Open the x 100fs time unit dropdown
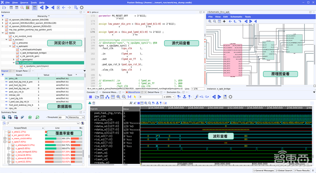 pyautogui.click(x=168, y=97)
